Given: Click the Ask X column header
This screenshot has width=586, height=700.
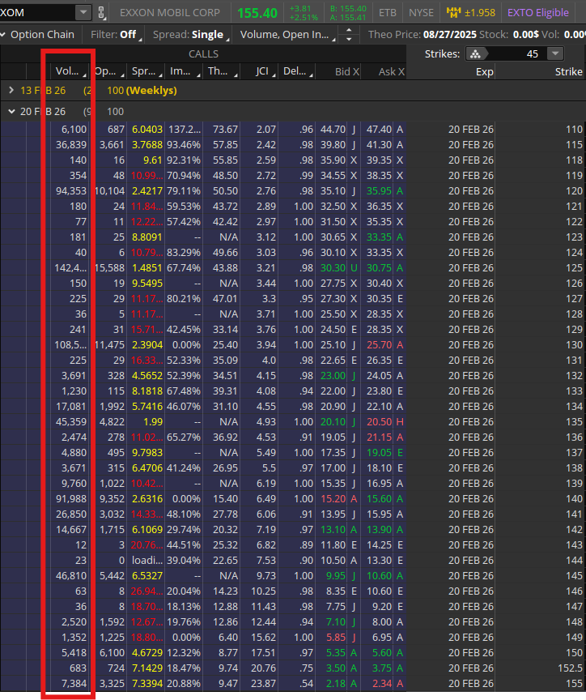Looking at the screenshot, I should [383, 71].
